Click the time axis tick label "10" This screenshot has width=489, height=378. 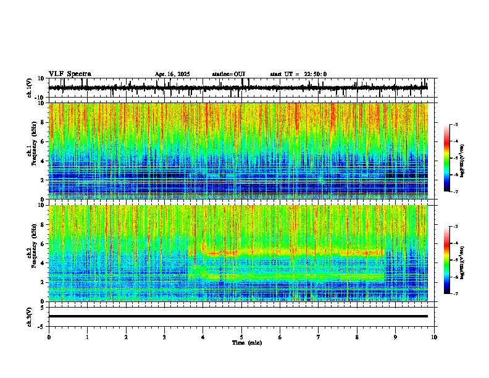pyautogui.click(x=434, y=337)
